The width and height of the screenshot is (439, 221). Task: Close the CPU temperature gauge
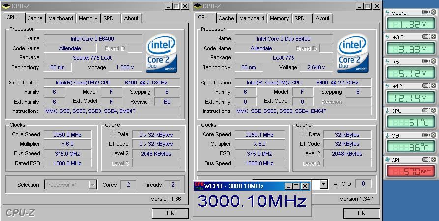click(433, 110)
